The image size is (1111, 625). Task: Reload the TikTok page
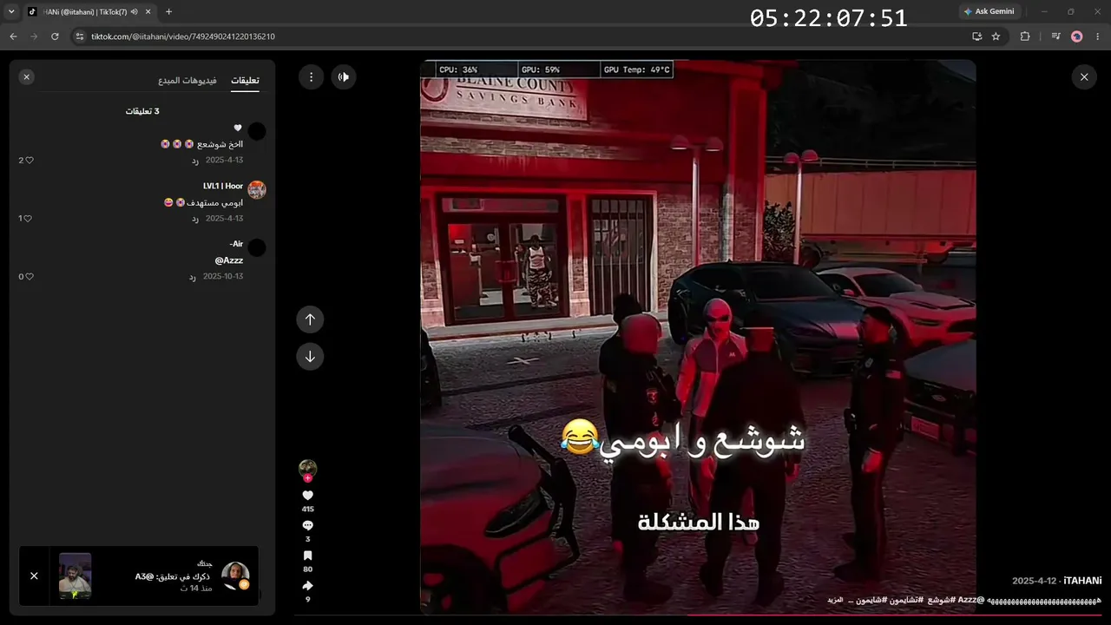55,36
